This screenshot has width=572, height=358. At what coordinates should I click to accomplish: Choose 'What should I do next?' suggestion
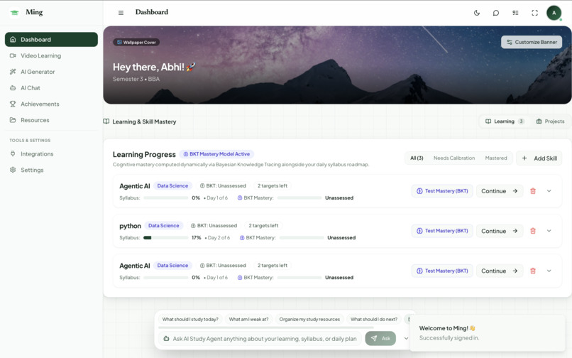(374, 319)
